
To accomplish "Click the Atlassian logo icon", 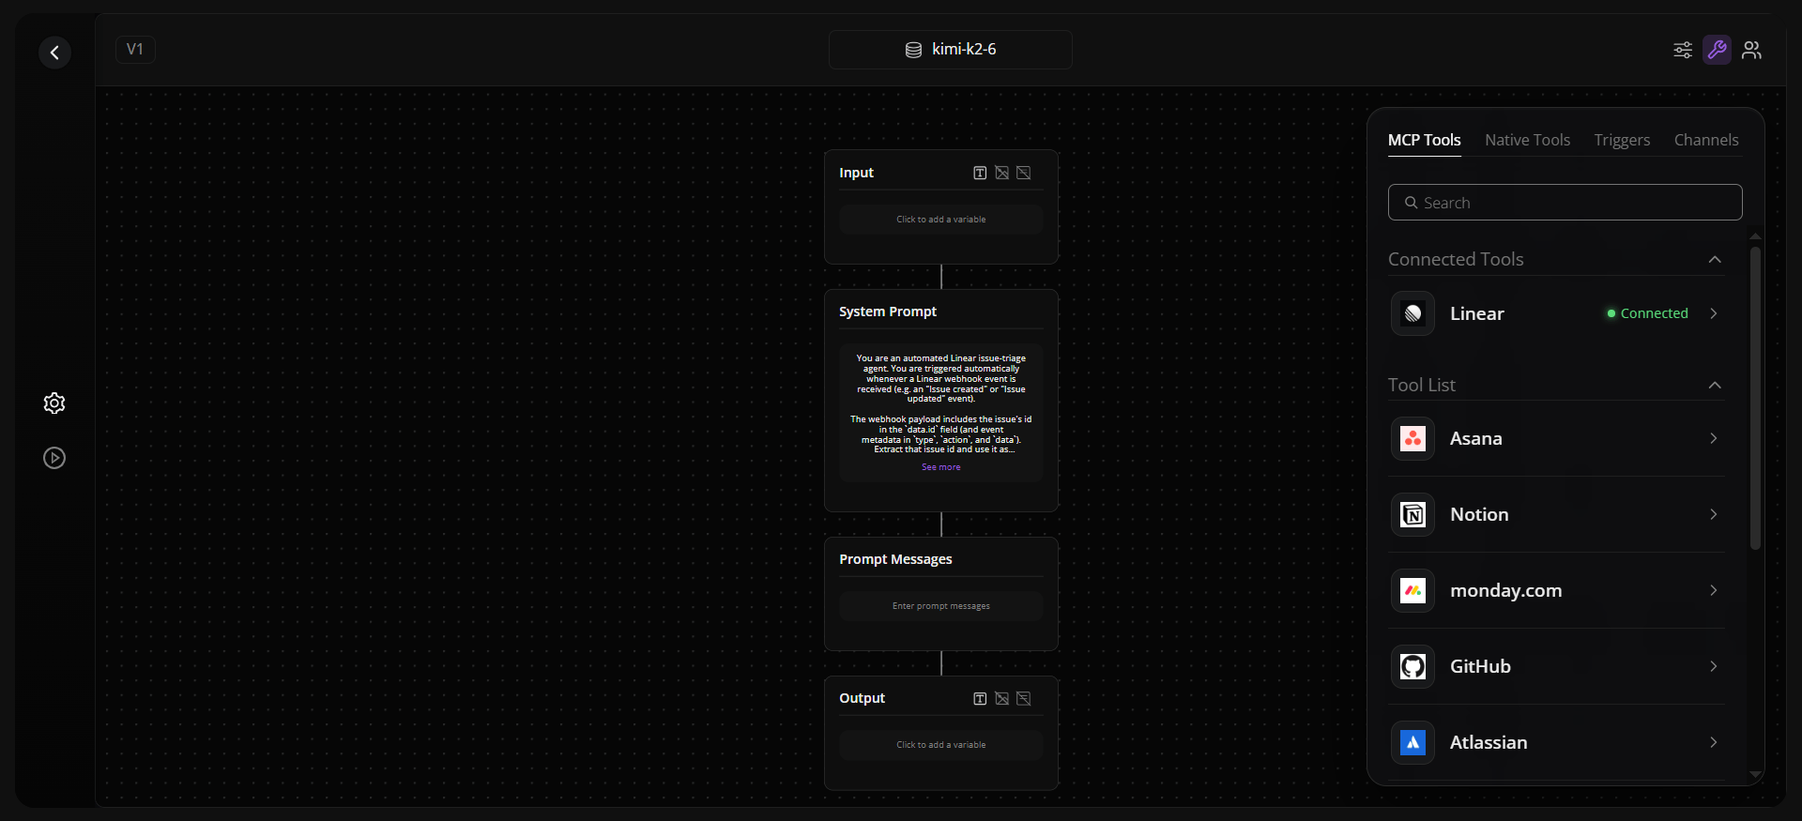I will (x=1413, y=742).
